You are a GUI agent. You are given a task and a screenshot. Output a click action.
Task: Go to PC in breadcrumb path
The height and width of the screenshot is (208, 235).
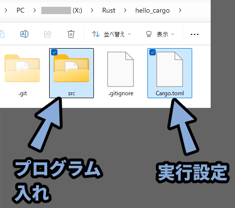20,11
